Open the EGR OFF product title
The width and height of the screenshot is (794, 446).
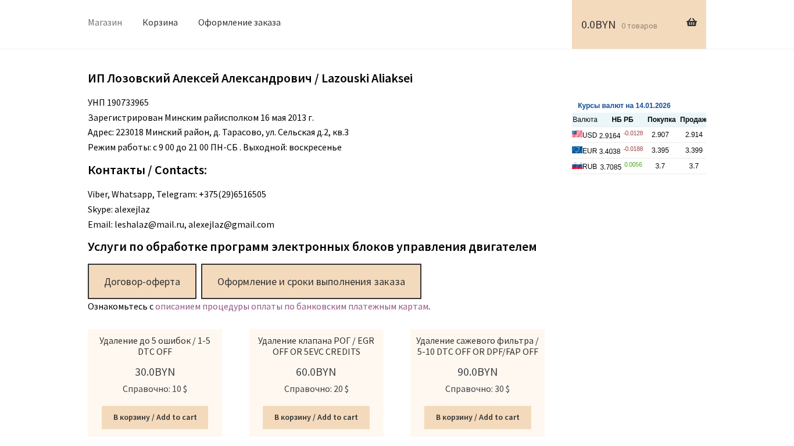click(316, 346)
